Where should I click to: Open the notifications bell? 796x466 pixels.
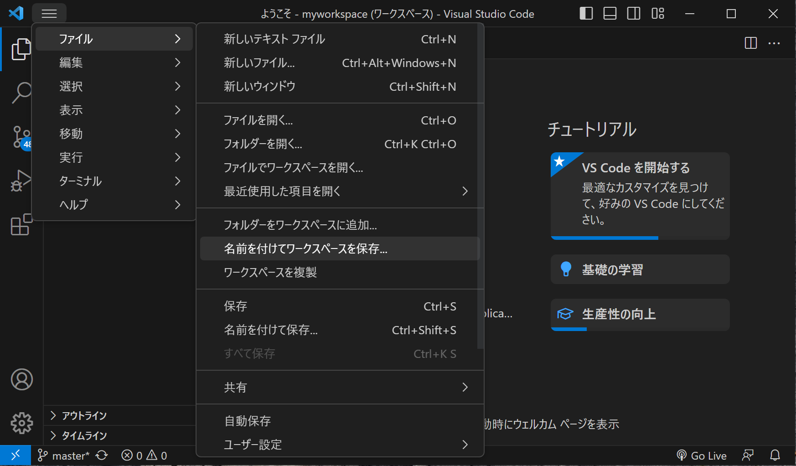(775, 456)
